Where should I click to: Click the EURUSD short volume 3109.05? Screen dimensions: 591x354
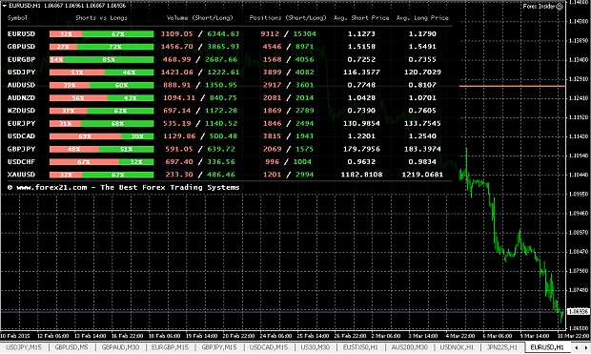point(176,34)
